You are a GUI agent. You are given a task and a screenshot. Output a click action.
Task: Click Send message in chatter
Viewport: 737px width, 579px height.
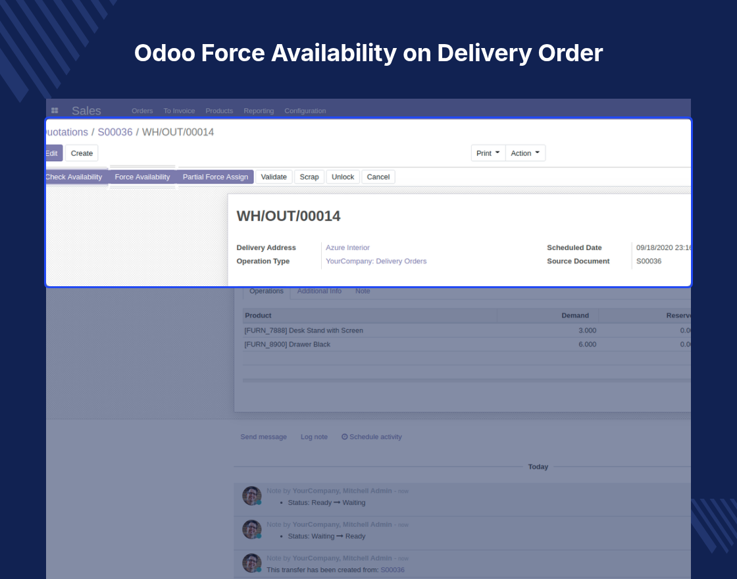tap(264, 437)
